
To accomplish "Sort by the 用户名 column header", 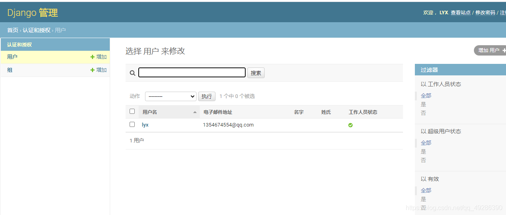I will pos(150,112).
